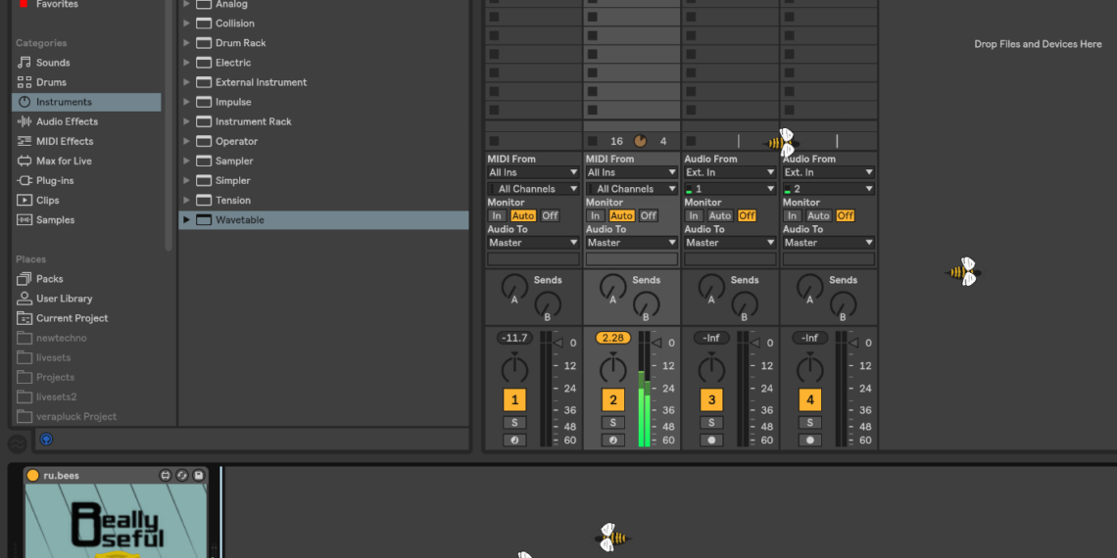Open User Library in Places
Image resolution: width=1117 pixels, height=558 pixels.
[64, 299]
